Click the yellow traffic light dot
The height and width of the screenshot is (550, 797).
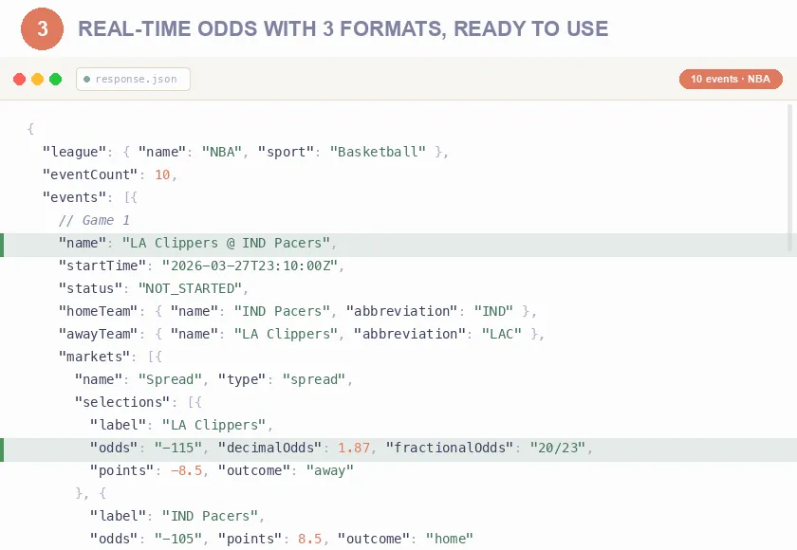click(38, 80)
